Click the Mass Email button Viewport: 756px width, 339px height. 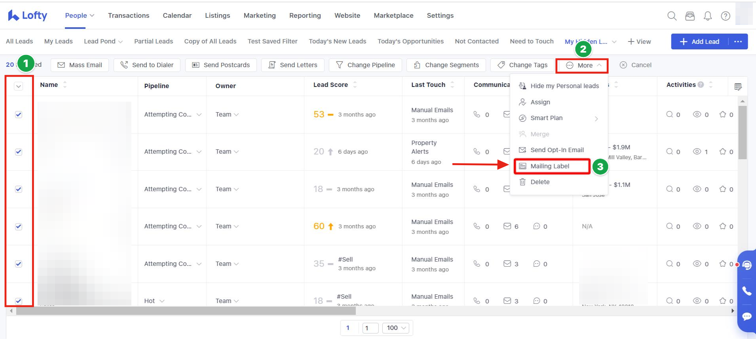point(80,65)
